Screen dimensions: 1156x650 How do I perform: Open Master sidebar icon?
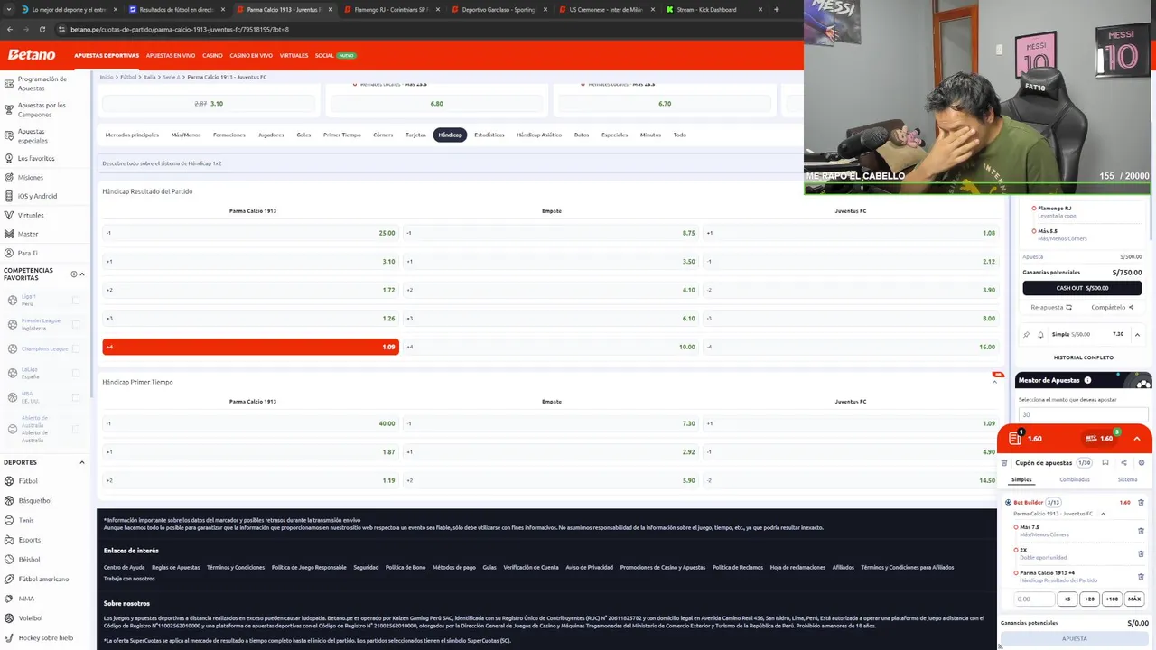tap(8, 234)
